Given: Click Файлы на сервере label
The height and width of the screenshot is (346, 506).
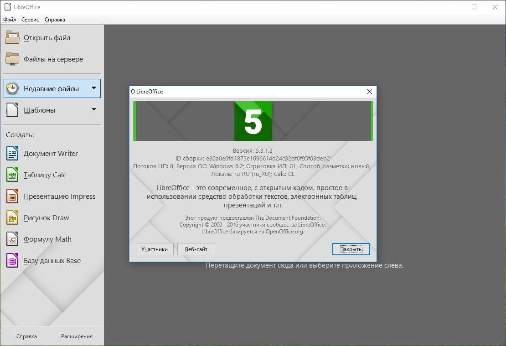Looking at the screenshot, I should click(53, 59).
